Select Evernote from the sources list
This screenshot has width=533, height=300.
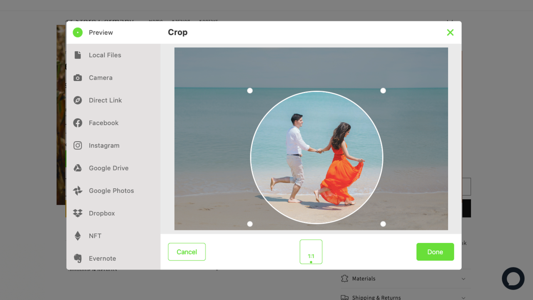point(102,258)
